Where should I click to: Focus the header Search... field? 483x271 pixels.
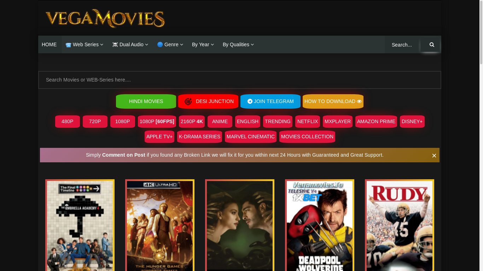pyautogui.click(x=402, y=45)
